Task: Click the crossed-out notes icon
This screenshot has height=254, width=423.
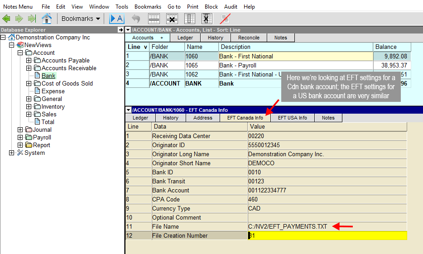Action: click(225, 19)
